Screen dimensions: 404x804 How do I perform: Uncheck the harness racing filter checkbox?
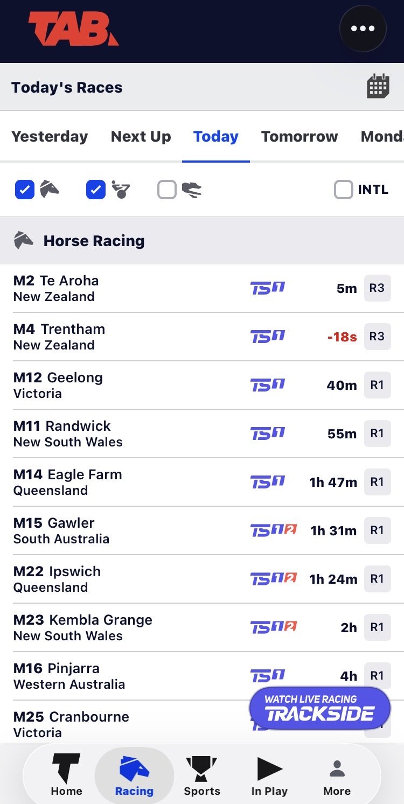(96, 190)
